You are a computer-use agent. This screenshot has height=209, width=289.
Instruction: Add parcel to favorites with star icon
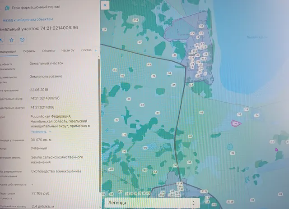[11, 40]
